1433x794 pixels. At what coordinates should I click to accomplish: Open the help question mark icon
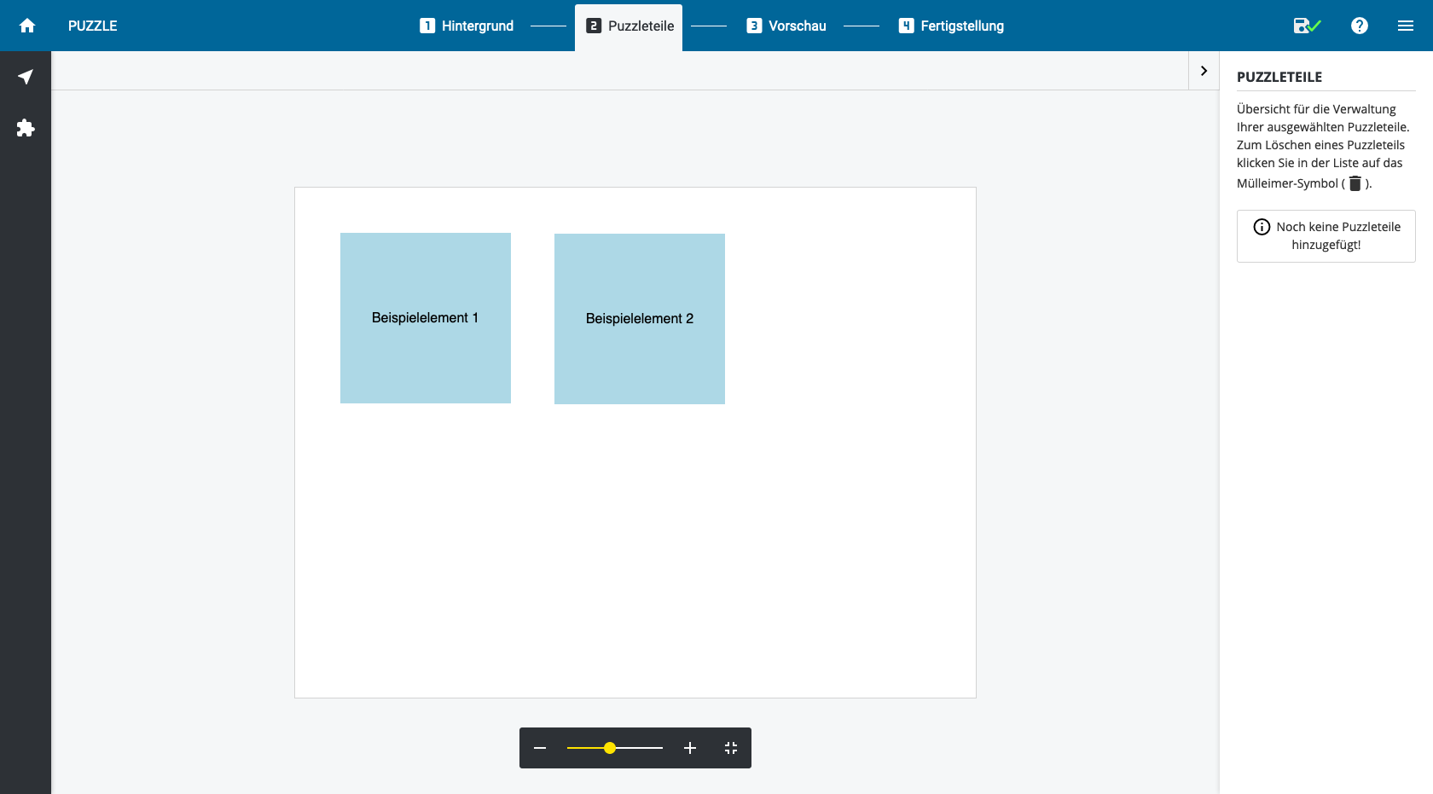coord(1360,26)
